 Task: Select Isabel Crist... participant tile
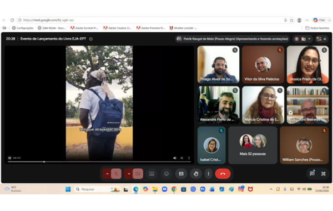tap(211, 145)
